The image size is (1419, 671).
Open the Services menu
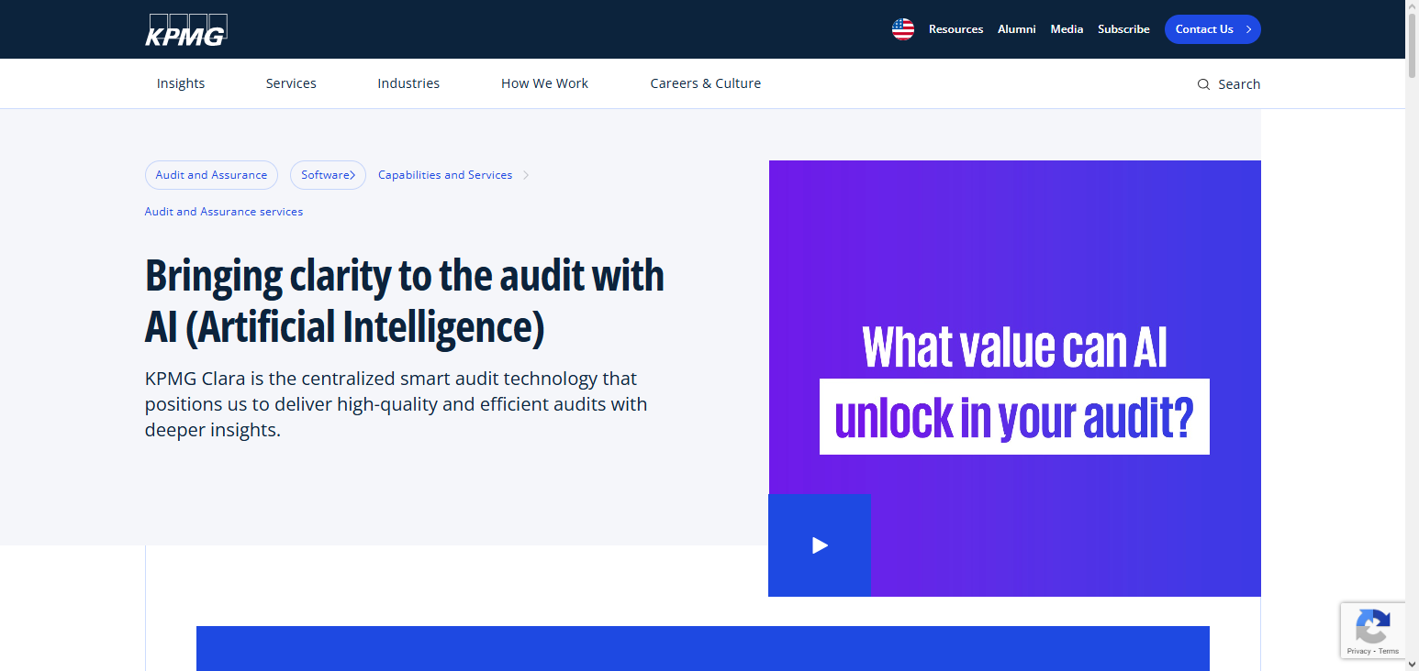(x=291, y=82)
